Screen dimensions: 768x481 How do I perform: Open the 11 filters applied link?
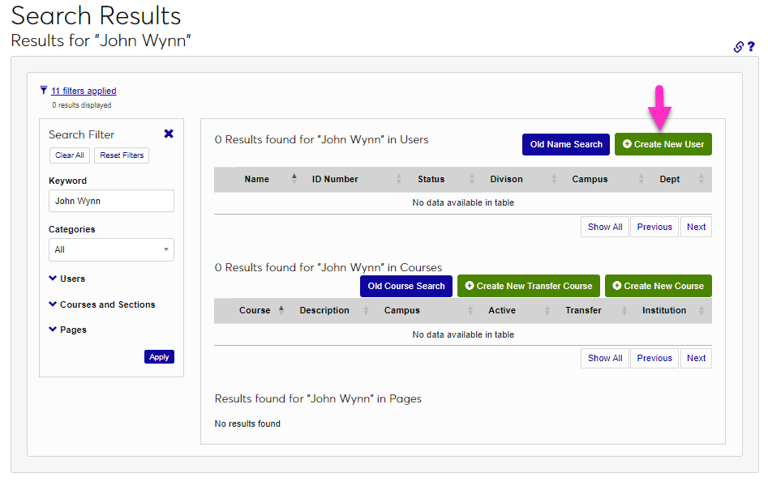pos(84,91)
